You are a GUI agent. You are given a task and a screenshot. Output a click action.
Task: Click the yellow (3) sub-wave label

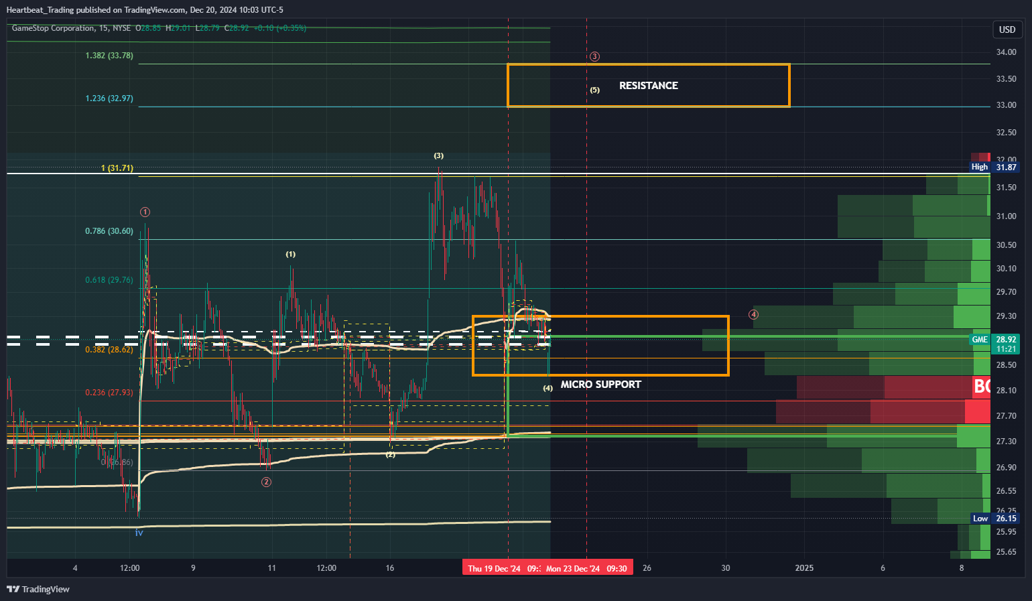pos(438,155)
